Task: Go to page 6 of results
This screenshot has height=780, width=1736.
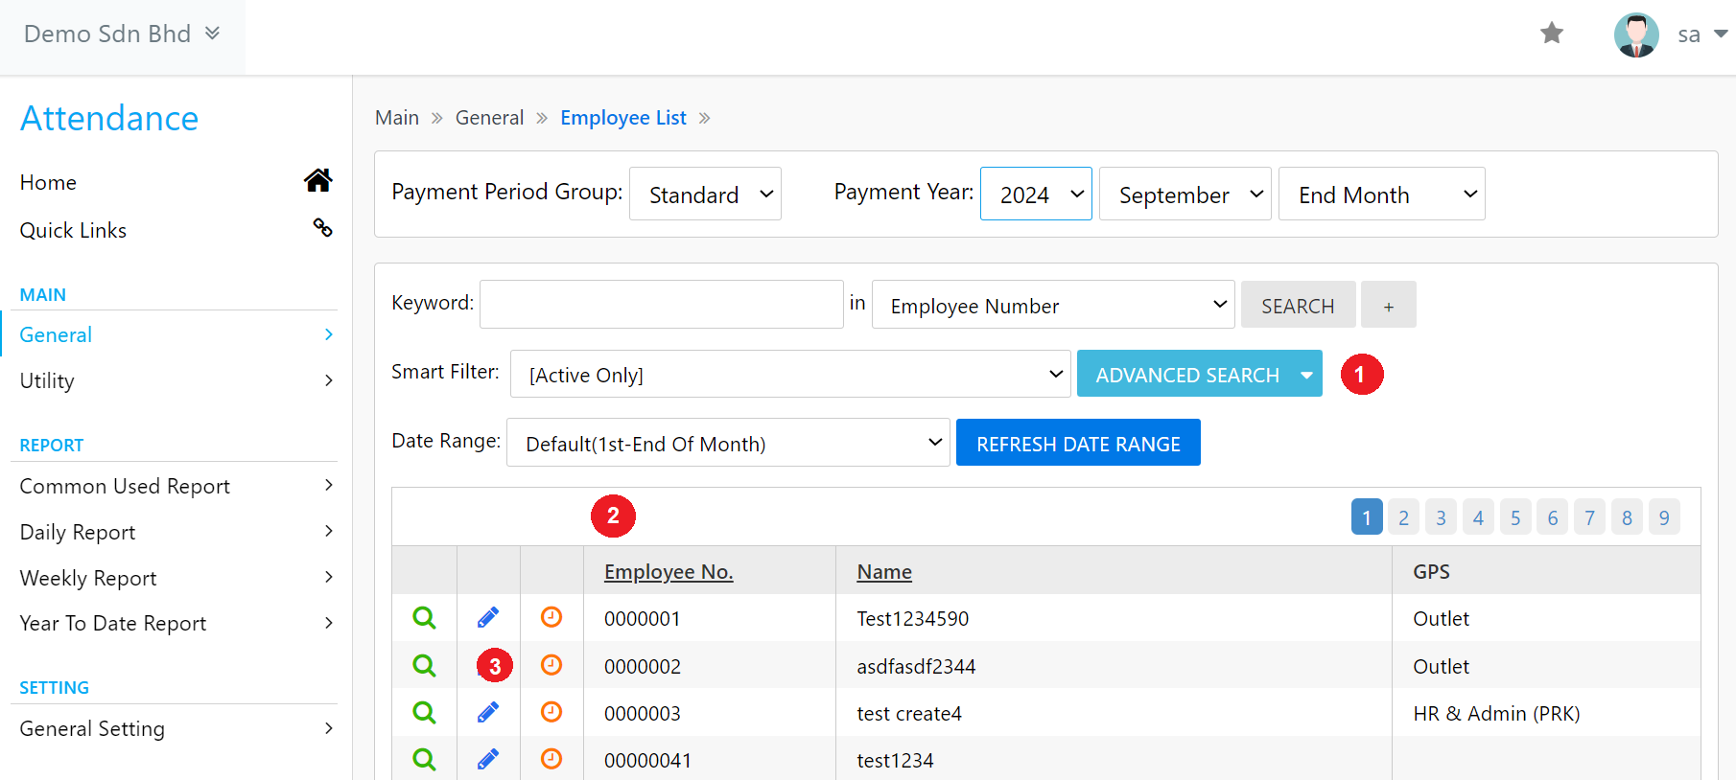Action: [x=1553, y=517]
